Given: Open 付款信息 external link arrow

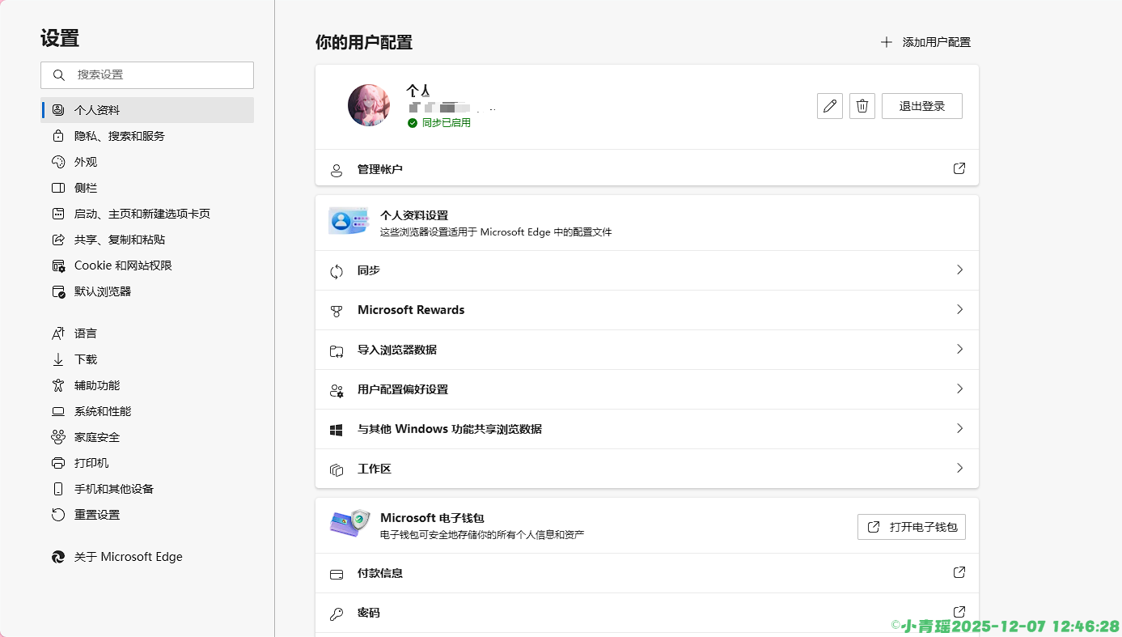Looking at the screenshot, I should pyautogui.click(x=959, y=572).
